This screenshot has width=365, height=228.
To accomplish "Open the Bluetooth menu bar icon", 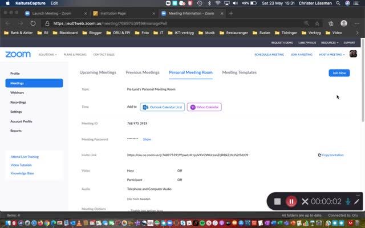I will coord(209,3).
